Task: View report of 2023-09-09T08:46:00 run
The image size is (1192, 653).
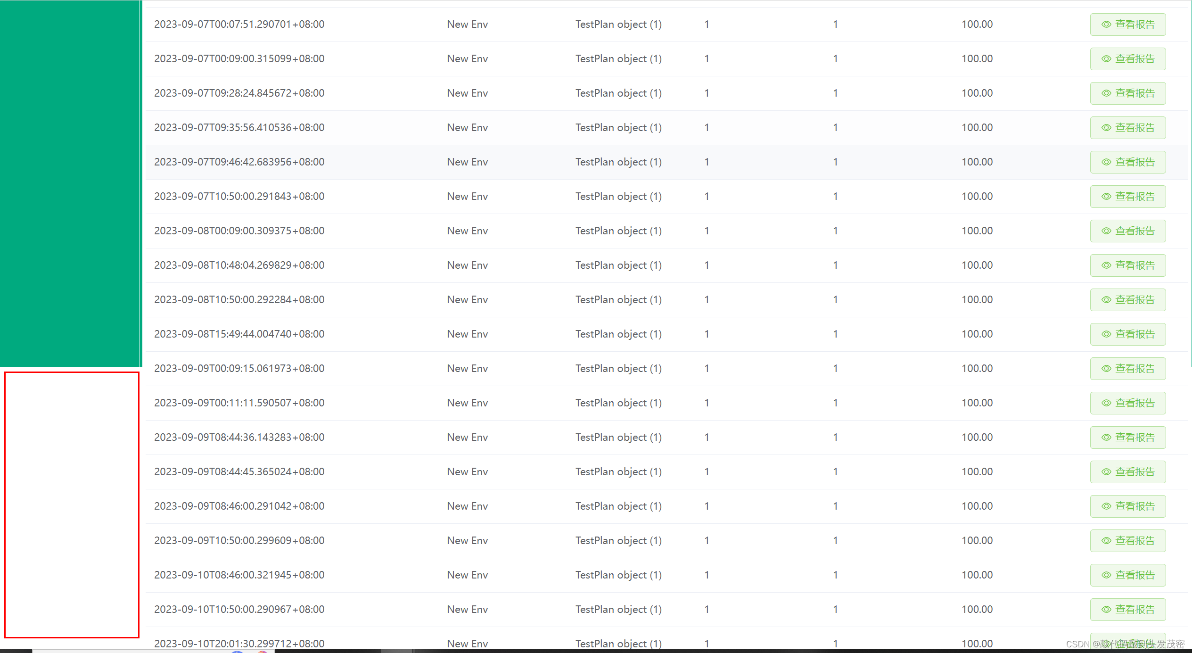Action: pos(1127,506)
